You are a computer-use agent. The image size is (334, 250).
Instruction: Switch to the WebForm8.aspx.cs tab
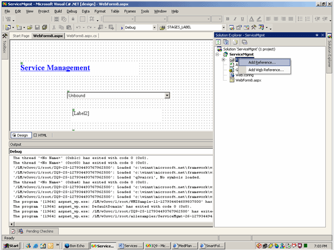tap(82, 36)
